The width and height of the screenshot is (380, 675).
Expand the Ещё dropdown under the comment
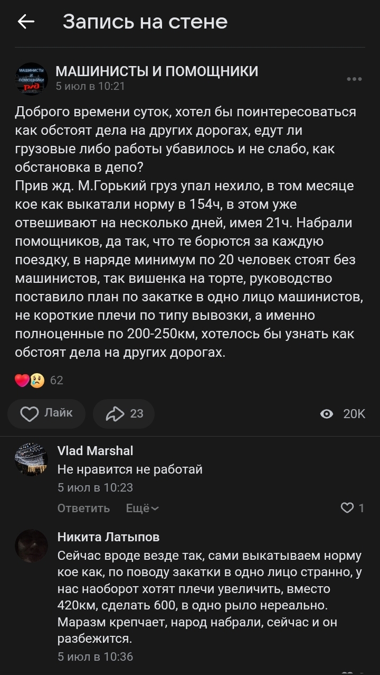tap(142, 508)
